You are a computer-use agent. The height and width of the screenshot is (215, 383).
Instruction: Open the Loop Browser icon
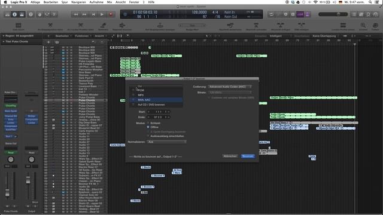(x=369, y=14)
